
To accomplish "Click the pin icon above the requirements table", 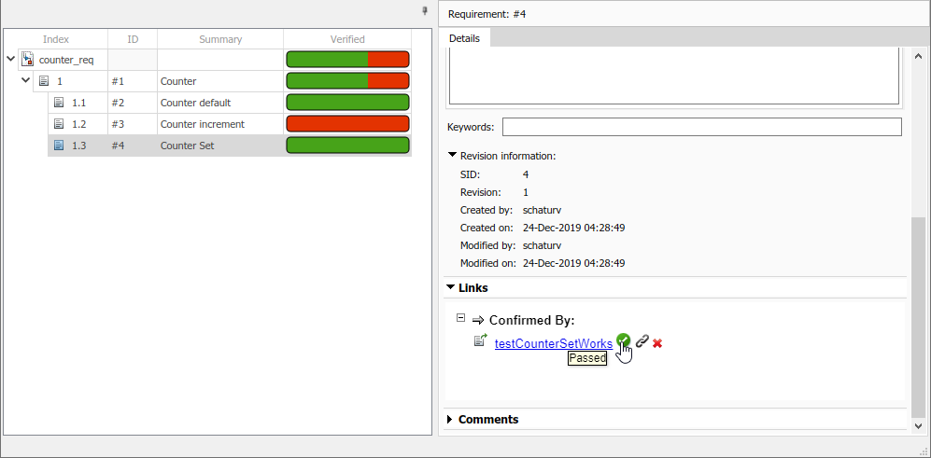I will coord(425,10).
